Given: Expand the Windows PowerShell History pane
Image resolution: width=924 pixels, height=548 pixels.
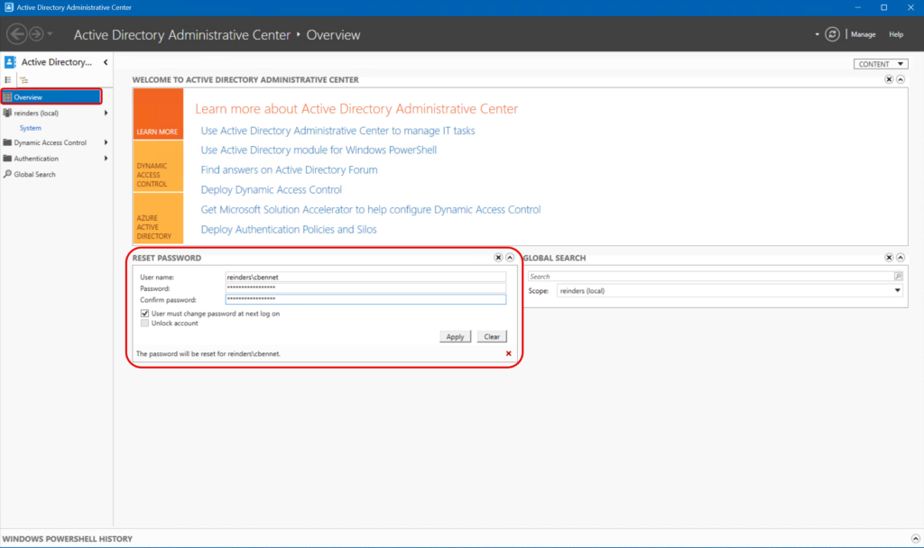Looking at the screenshot, I should tap(915, 539).
